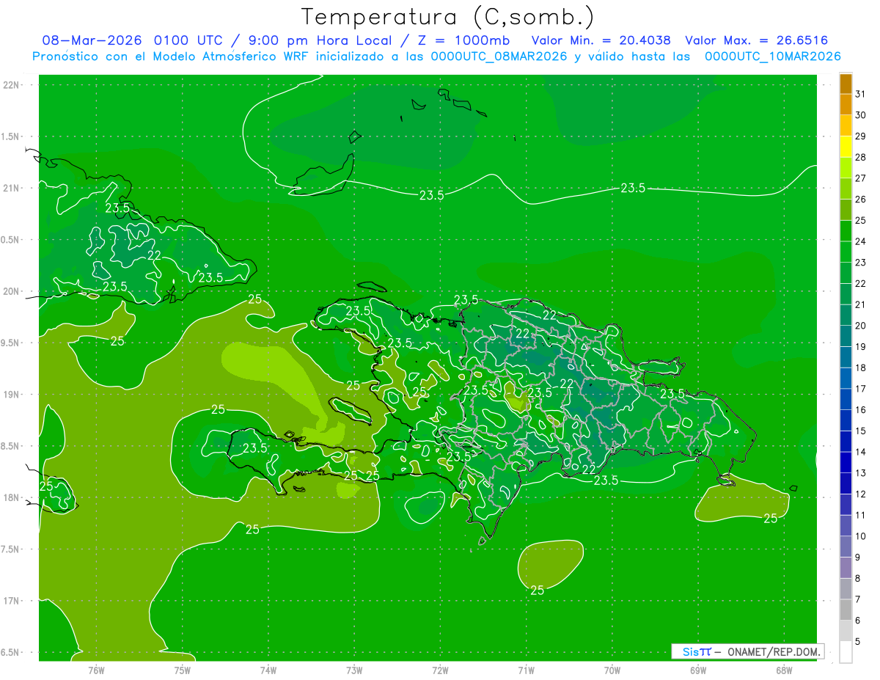Click the gray legend band between 6 and 7
The image size is (880, 680).
[x=846, y=610]
